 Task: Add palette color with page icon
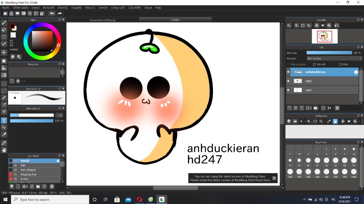pos(12,81)
